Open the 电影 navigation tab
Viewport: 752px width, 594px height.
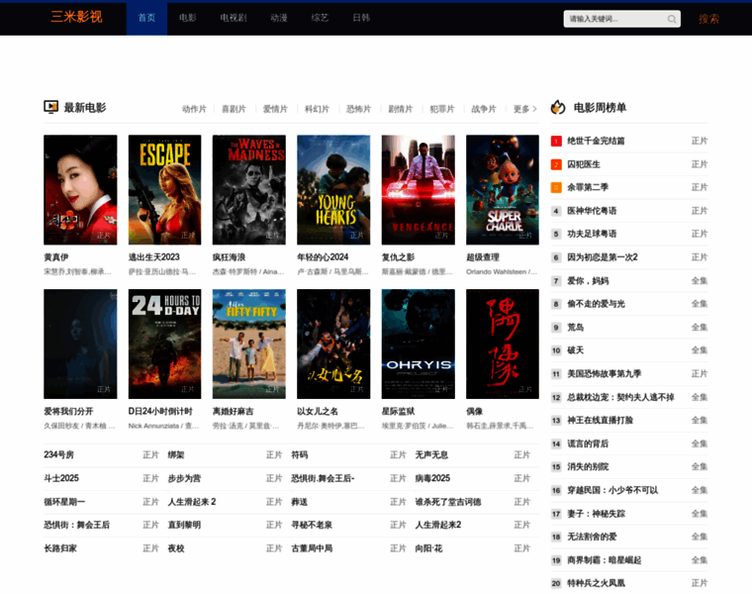188,18
